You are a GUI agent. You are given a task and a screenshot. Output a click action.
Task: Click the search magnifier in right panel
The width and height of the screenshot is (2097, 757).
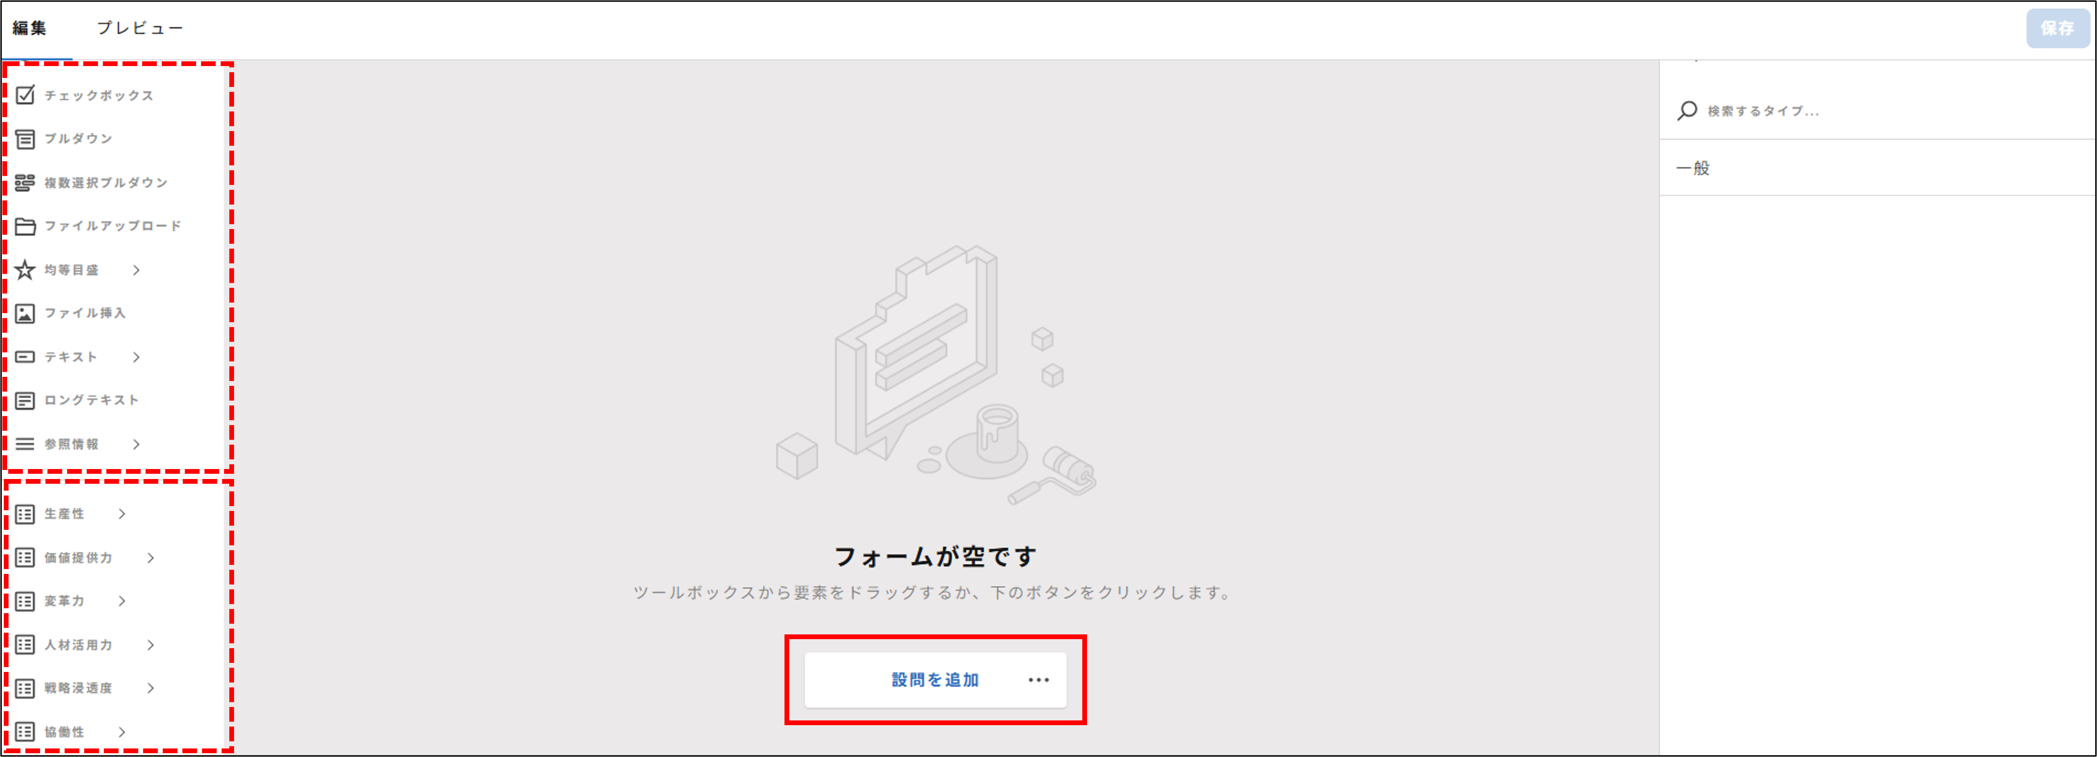[1687, 111]
